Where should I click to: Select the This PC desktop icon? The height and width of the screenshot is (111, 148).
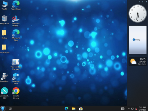tap(4, 5)
